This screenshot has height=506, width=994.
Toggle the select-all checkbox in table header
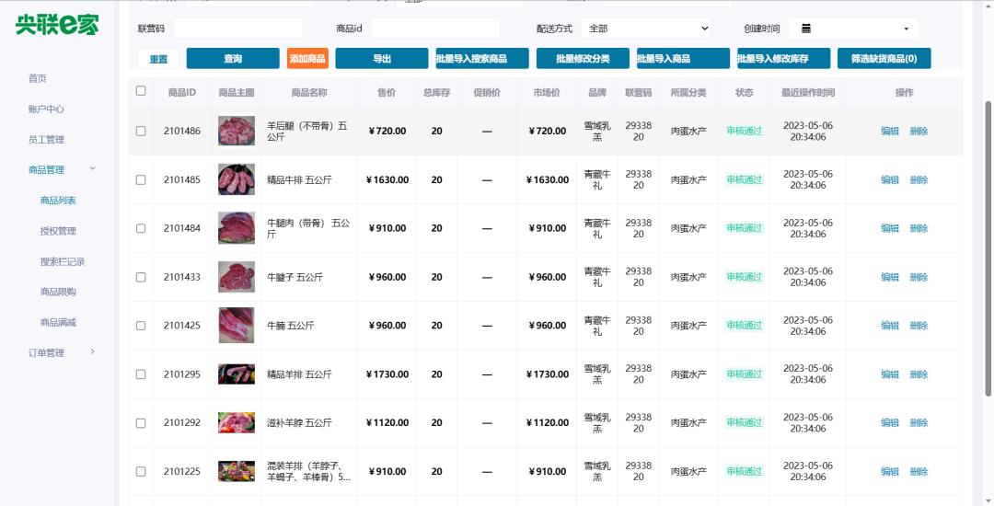141,91
